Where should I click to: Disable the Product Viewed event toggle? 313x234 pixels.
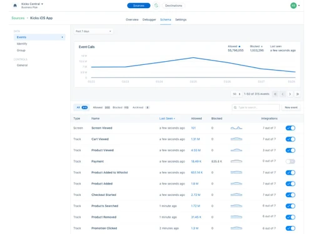[290, 150]
